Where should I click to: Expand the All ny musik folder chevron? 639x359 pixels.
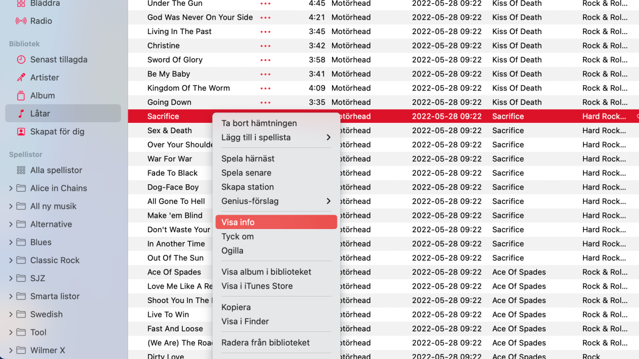11,206
